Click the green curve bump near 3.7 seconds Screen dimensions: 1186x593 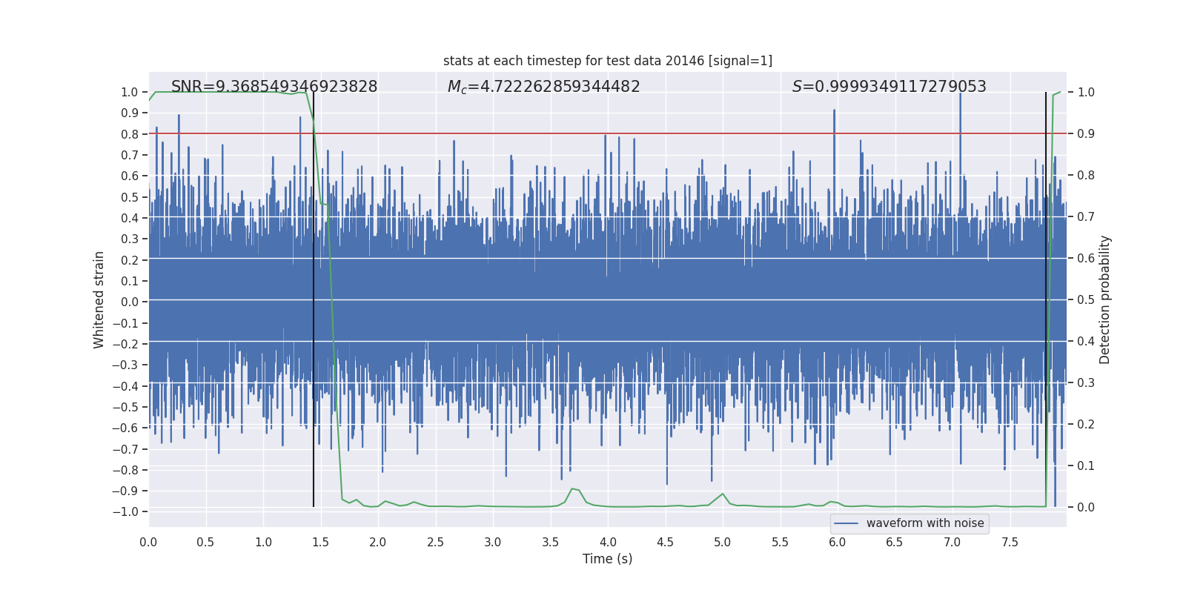click(573, 489)
